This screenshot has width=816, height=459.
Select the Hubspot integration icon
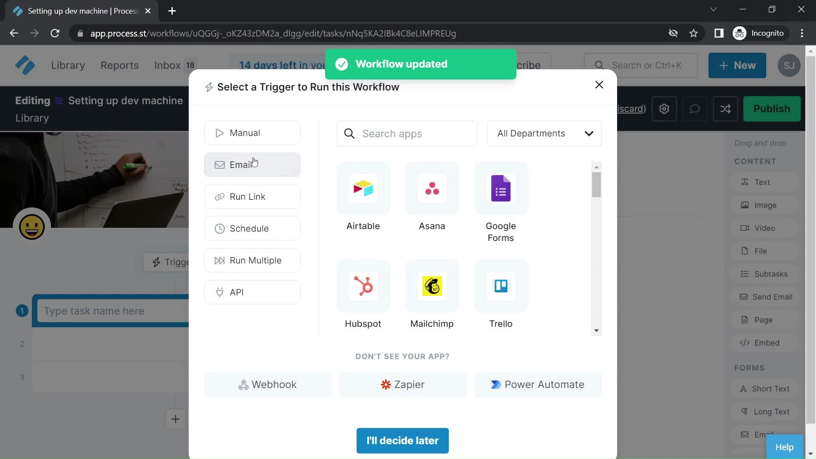(363, 286)
